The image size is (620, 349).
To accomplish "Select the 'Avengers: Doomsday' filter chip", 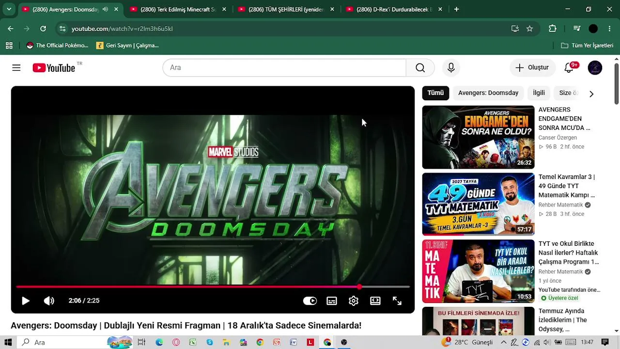I will click(x=488, y=93).
